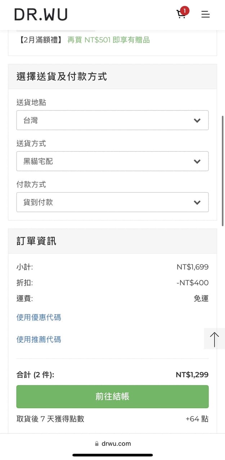This screenshot has width=225, height=460.
Task: Open the 使用優惠代碼 coupon code link
Action: tap(38, 317)
